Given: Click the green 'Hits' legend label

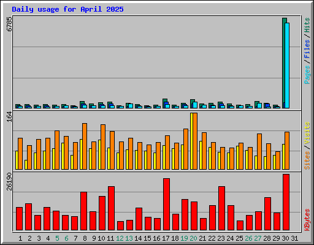Looking at the screenshot, I should (307, 25).
